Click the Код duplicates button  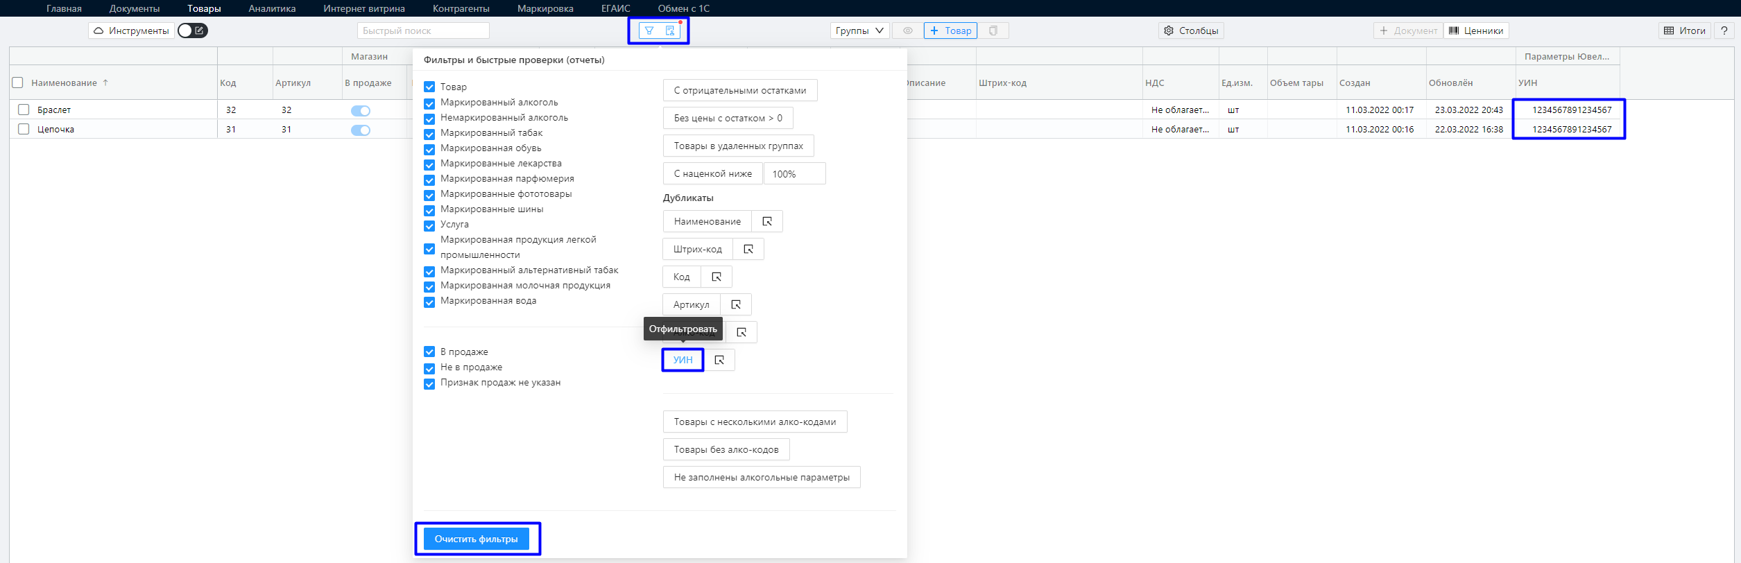(682, 277)
